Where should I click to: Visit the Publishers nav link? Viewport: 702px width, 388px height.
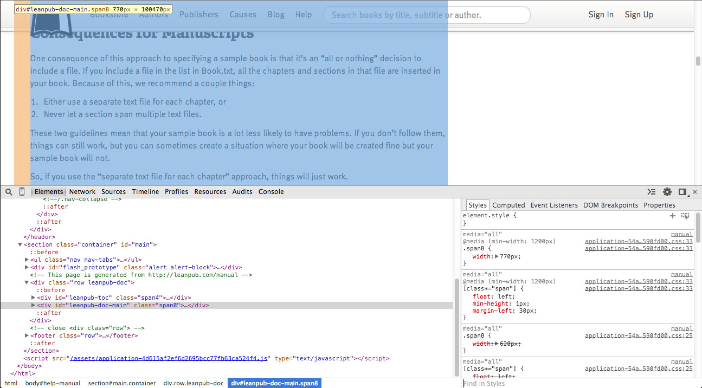click(199, 15)
